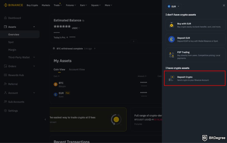Expand the Third-Party Wallet chevron
The height and width of the screenshot is (143, 227).
pyautogui.click(x=34, y=57)
